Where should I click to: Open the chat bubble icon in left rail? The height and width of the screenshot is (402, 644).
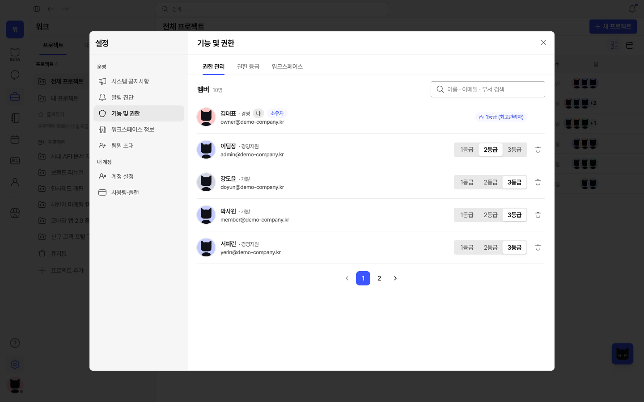[x=15, y=75]
